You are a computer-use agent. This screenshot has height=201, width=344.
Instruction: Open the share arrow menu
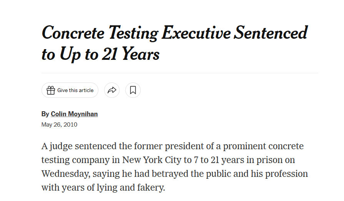[112, 91]
